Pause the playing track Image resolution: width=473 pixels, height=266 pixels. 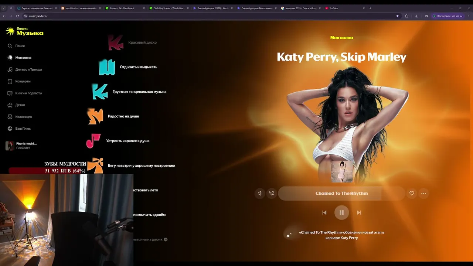341,212
